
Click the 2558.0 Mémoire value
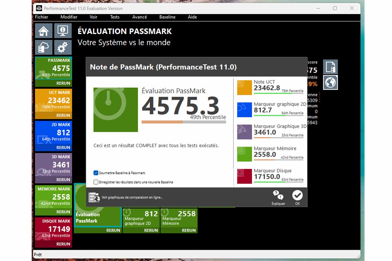[x=265, y=154]
